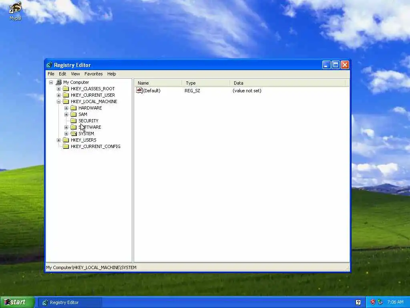Click the window resize grip corner
410x308 pixels.
tap(348, 269)
